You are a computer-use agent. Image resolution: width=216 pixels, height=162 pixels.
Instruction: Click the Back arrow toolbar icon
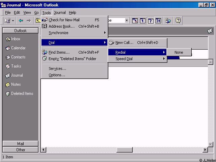coord(21,21)
